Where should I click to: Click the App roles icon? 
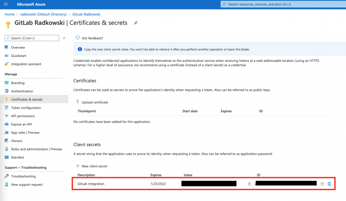coord(6,132)
